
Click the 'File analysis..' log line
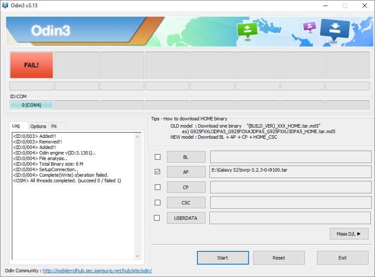click(40, 158)
